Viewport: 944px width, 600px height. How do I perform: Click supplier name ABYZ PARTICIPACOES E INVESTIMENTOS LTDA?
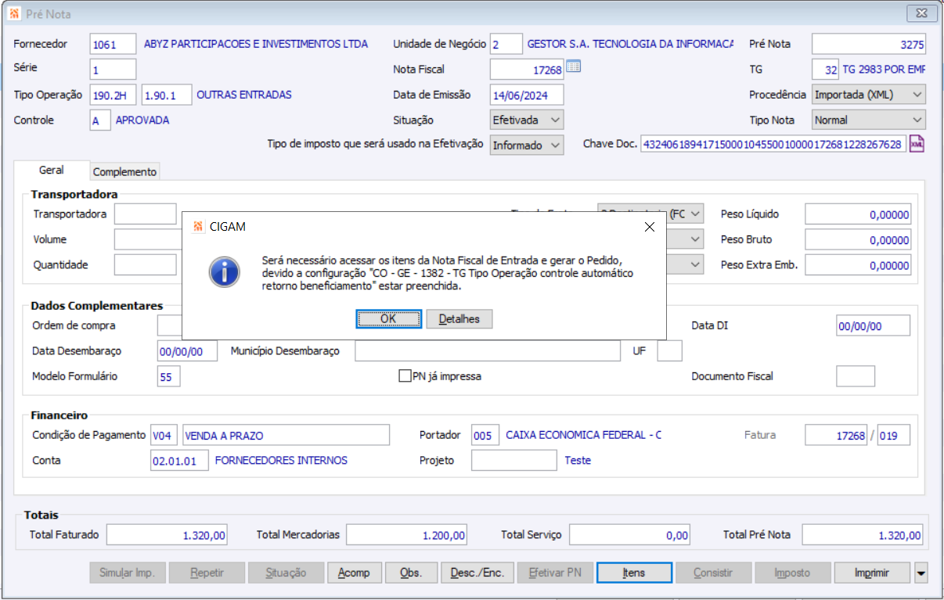tap(255, 44)
